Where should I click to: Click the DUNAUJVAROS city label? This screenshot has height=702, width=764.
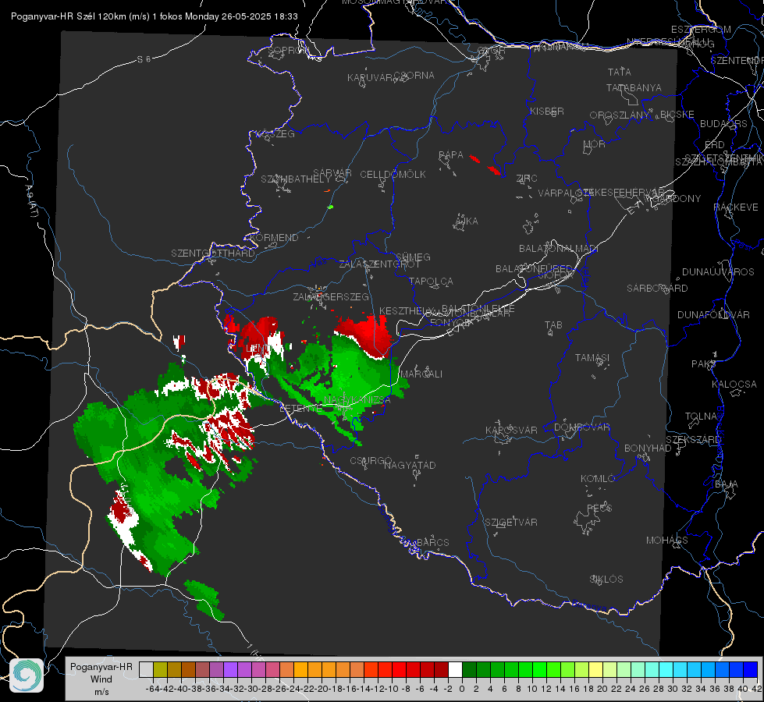pyautogui.click(x=718, y=272)
